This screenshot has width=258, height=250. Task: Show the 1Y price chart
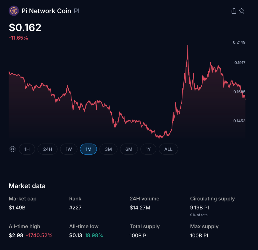[148, 149]
